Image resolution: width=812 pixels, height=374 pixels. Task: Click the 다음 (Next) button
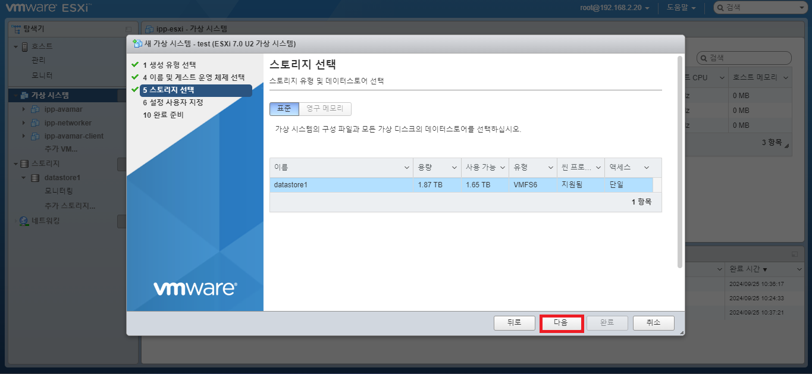[x=561, y=323]
